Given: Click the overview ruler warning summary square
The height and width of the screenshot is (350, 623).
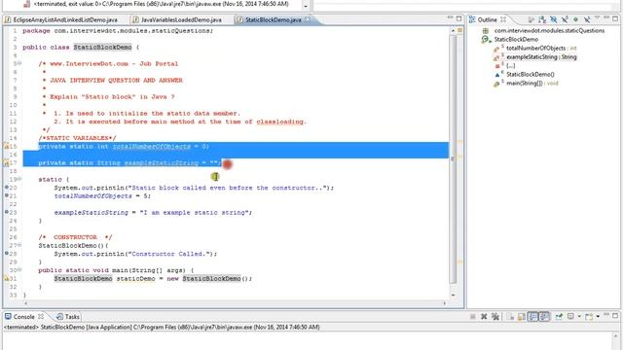Looking at the screenshot, I should point(459,30).
